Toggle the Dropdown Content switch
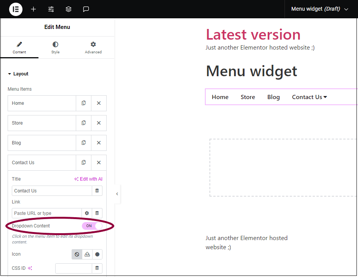 92,226
